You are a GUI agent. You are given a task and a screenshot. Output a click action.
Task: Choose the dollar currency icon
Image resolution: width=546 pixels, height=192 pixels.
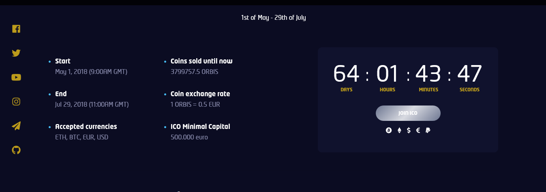coord(409,130)
